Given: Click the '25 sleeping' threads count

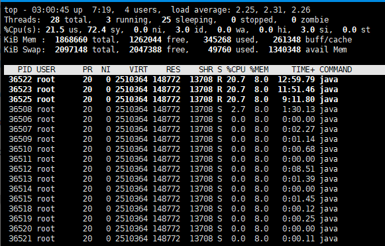Looking at the screenshot, I should point(189,20).
